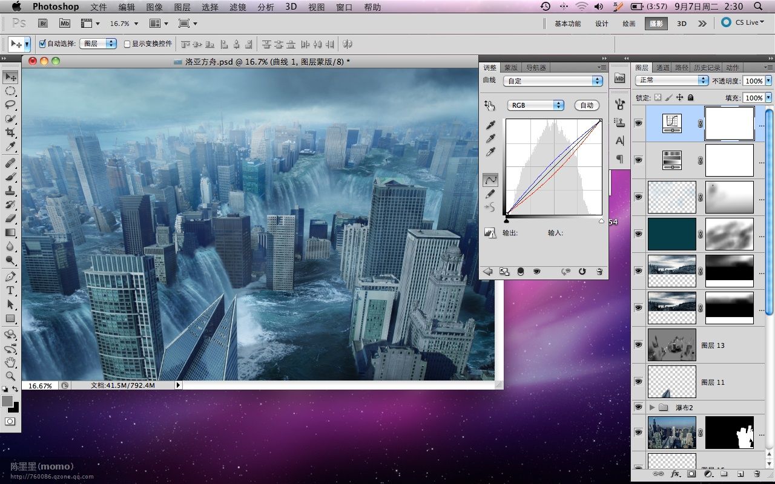Delete the adjustment layer with trash icon
The height and width of the screenshot is (484, 775).
pos(599,272)
